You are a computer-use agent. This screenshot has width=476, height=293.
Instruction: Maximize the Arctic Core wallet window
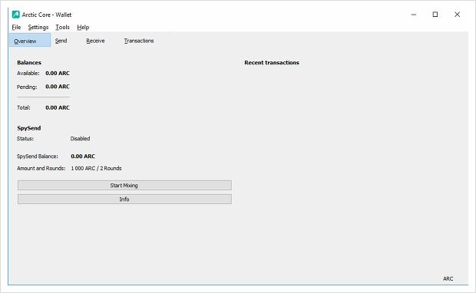point(435,15)
